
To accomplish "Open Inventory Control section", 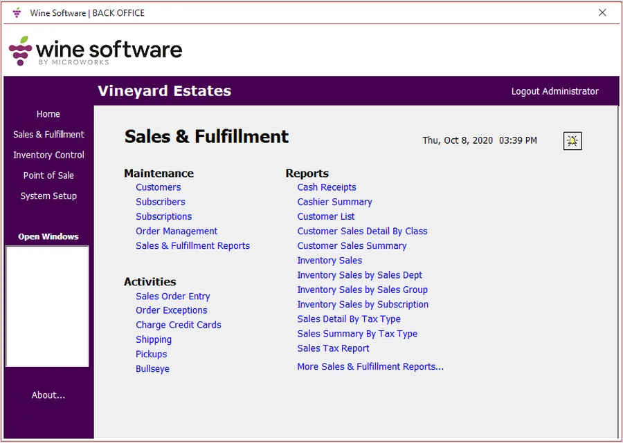I will pyautogui.click(x=48, y=155).
